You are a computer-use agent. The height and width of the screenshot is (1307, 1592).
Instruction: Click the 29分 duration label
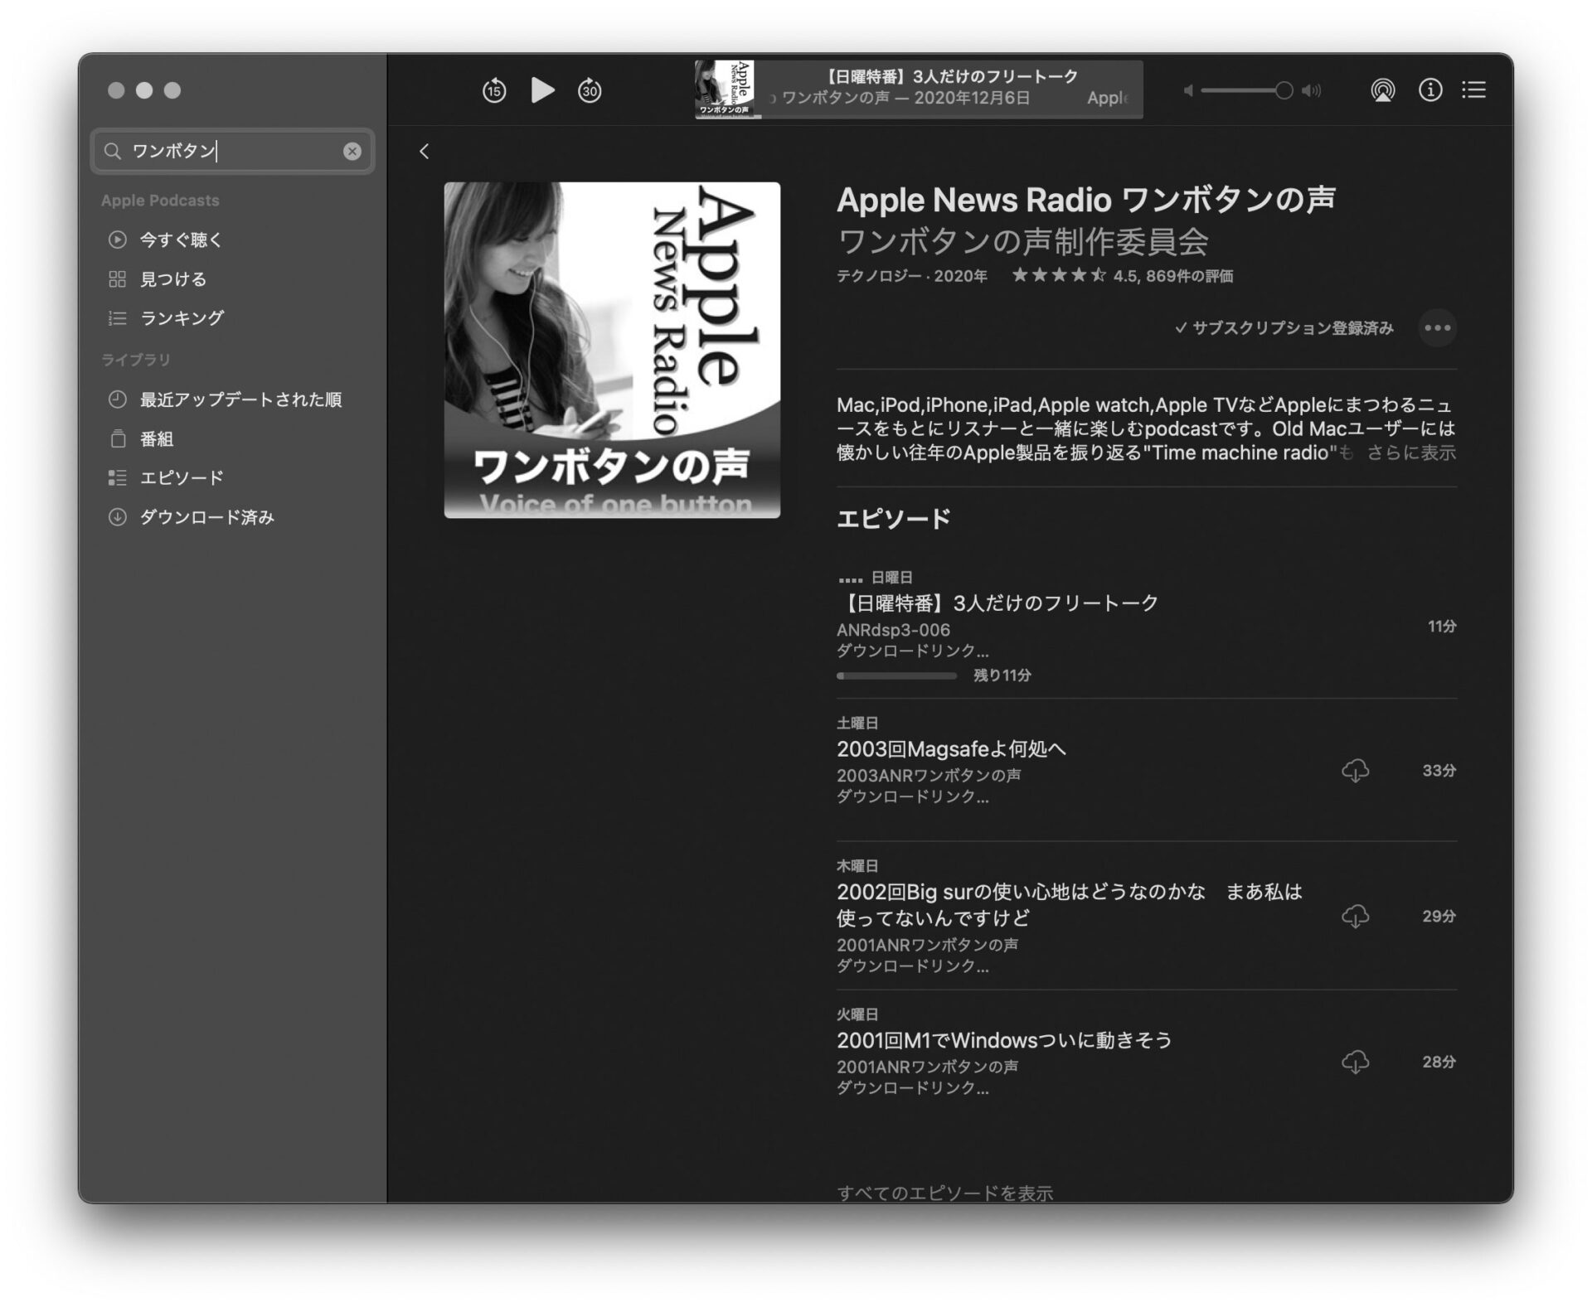click(x=1439, y=916)
